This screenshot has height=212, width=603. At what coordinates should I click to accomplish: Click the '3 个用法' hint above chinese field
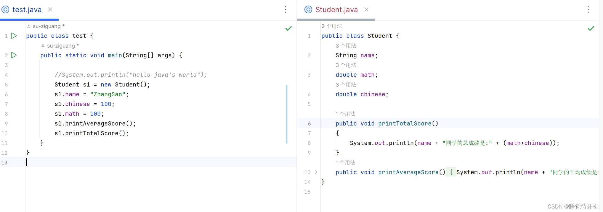point(346,85)
